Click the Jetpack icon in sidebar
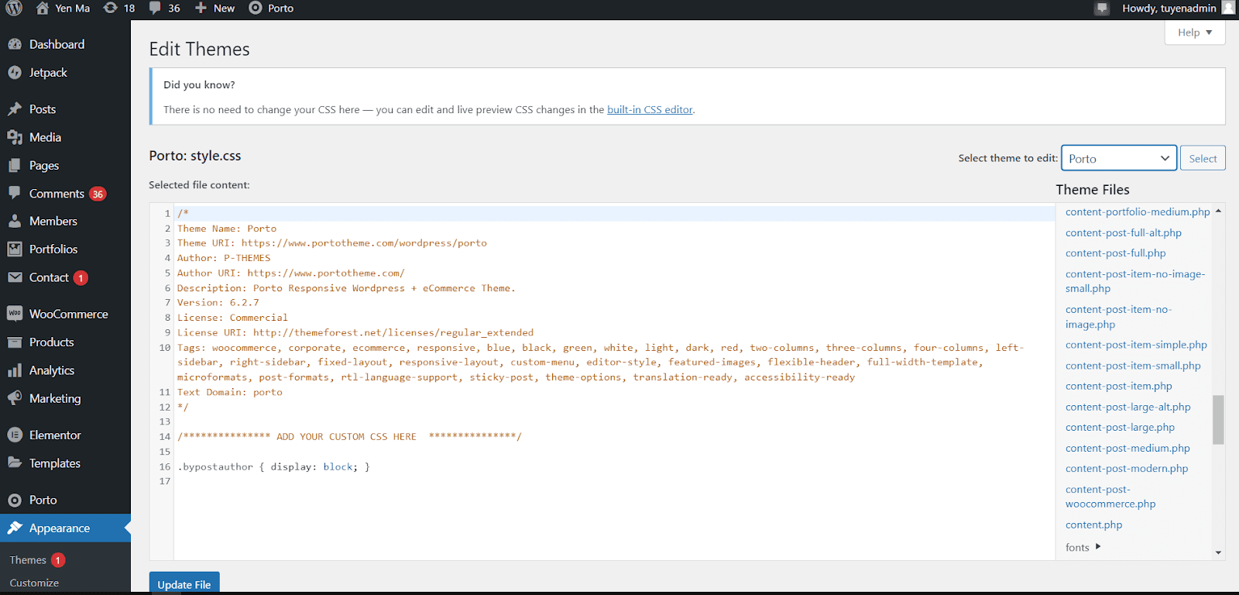The height and width of the screenshot is (595, 1239). point(15,73)
